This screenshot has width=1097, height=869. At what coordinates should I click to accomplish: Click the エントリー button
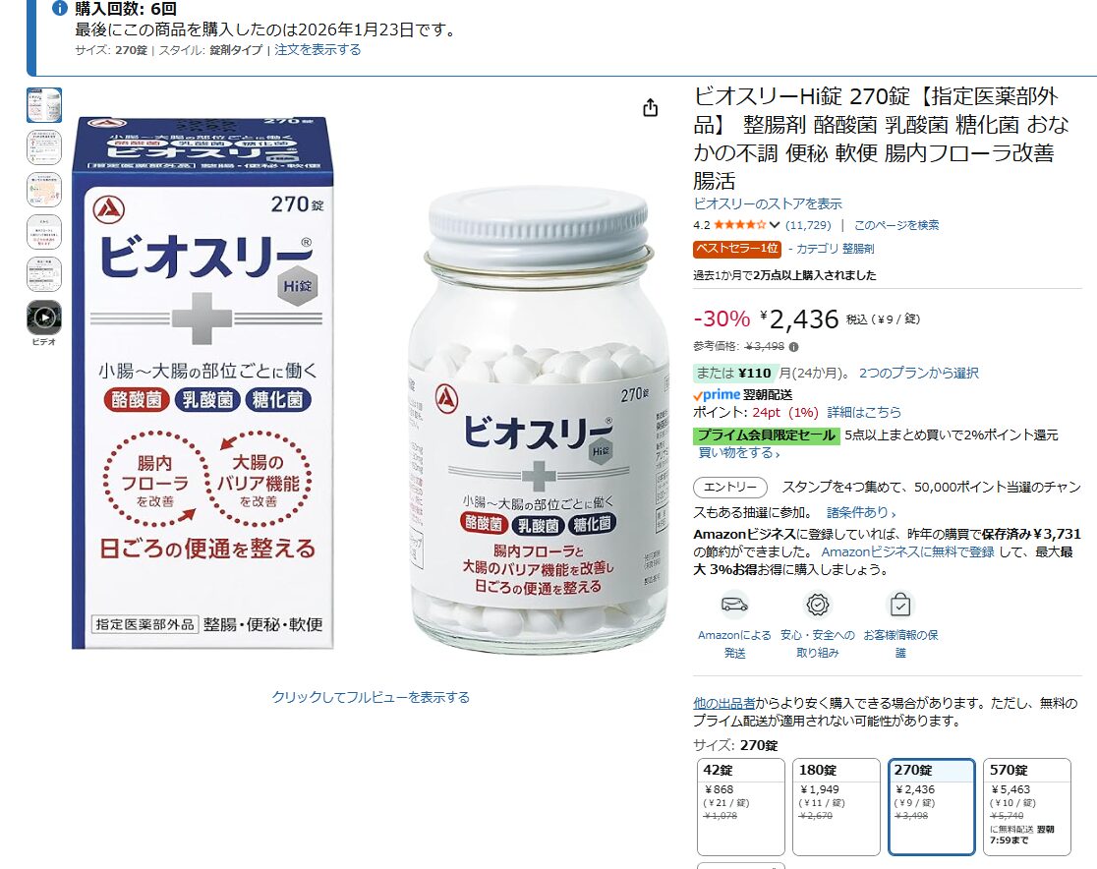729,487
